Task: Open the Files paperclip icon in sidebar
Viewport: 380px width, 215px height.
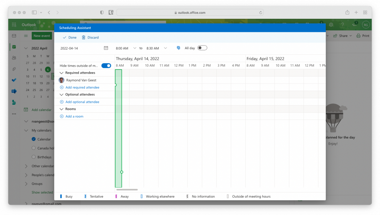Action: click(14, 69)
